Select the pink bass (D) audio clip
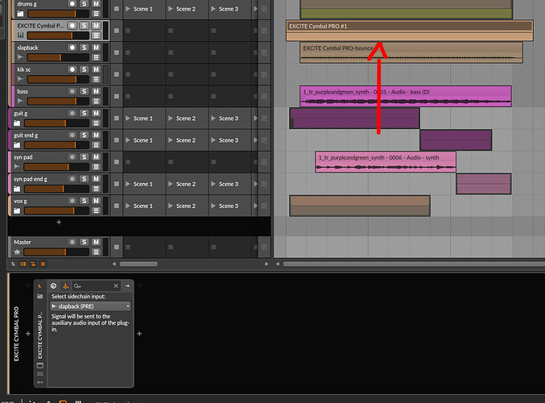 click(405, 97)
